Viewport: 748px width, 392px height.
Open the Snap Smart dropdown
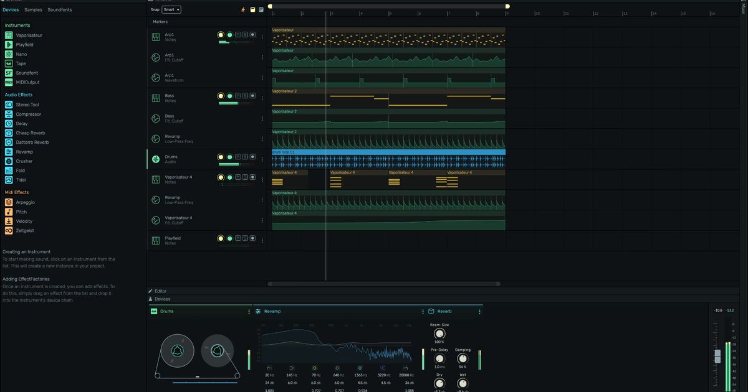point(171,10)
